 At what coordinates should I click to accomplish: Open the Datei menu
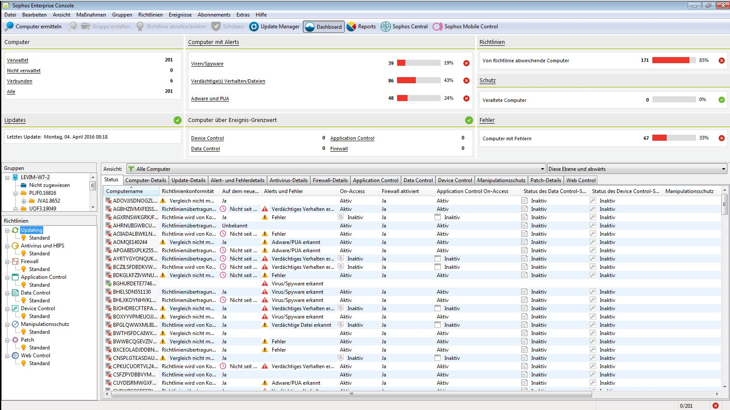point(10,15)
